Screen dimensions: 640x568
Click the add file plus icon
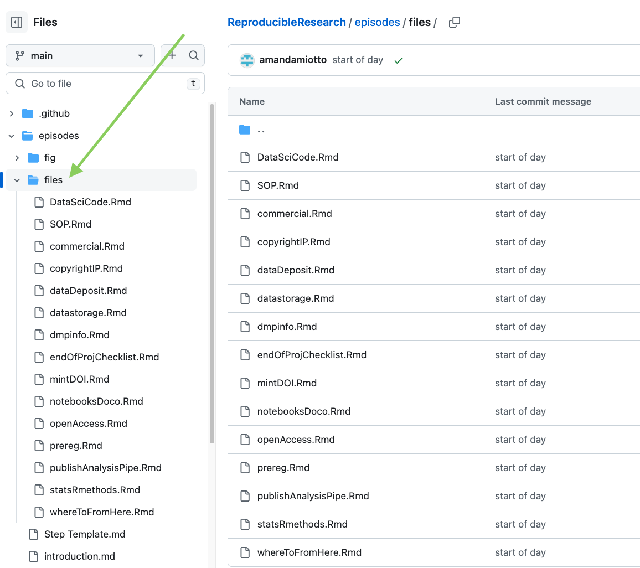coord(172,55)
